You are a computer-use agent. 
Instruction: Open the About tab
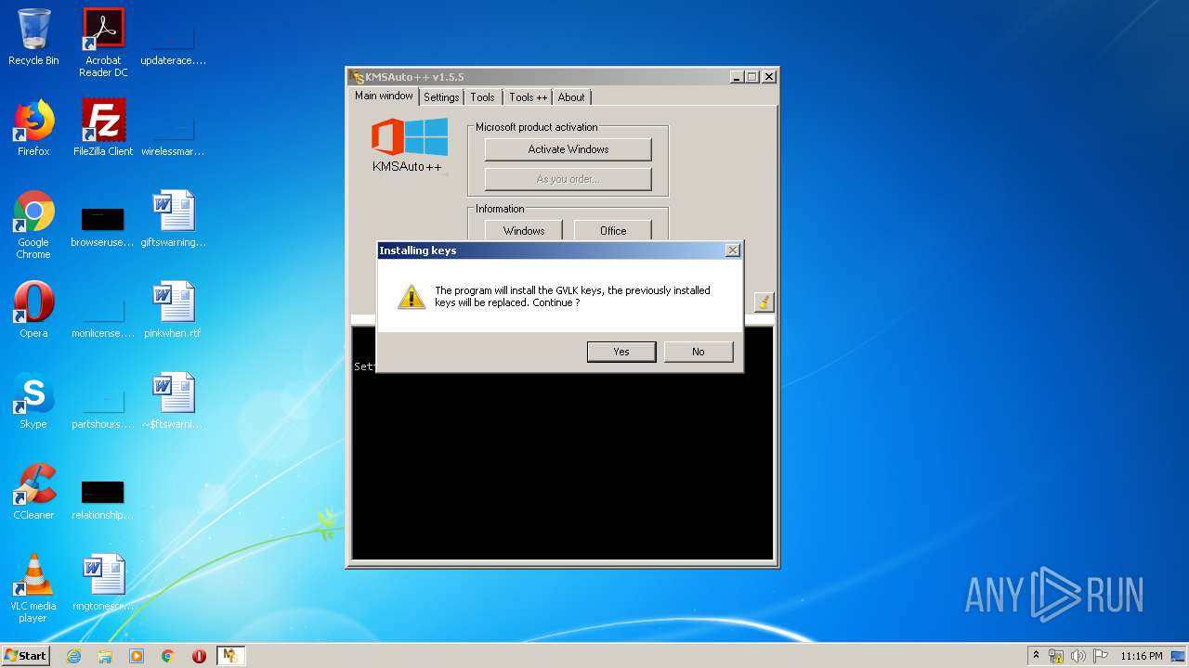point(571,97)
